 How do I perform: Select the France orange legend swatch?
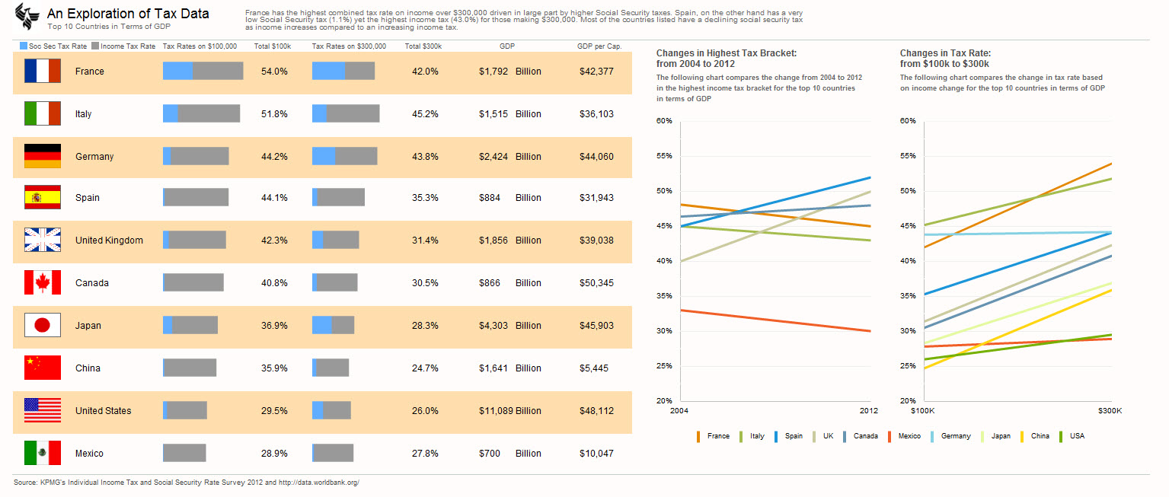(x=698, y=436)
